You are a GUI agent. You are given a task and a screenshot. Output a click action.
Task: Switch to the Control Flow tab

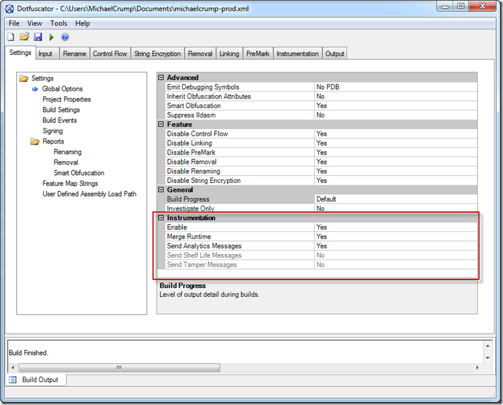(x=110, y=54)
